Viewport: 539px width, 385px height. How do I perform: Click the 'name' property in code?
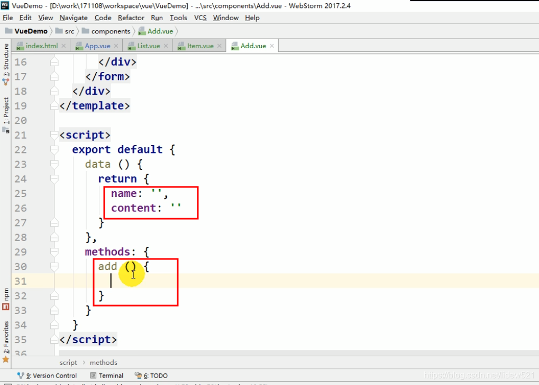click(x=124, y=194)
